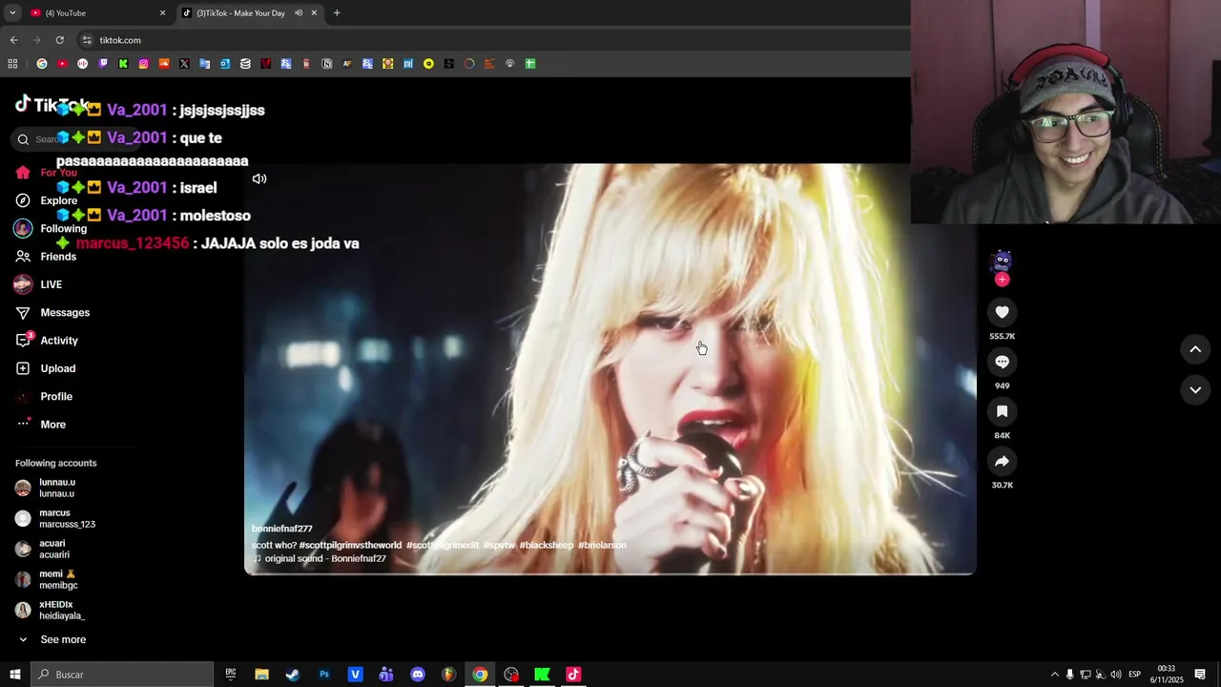The image size is (1221, 687).
Task: Open Discord from the taskbar
Action: 418,675
